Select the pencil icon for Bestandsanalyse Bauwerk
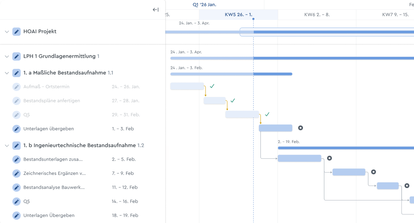 pos(17,187)
